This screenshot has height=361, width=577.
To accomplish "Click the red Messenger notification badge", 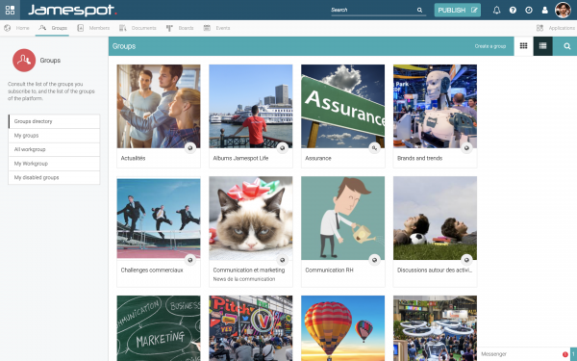I will point(564,354).
